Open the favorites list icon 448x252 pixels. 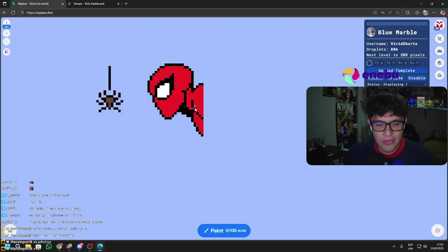[417, 13]
